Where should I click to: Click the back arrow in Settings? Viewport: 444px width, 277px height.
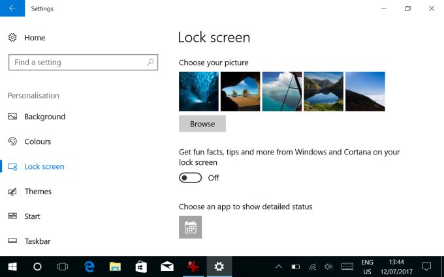pos(12,8)
